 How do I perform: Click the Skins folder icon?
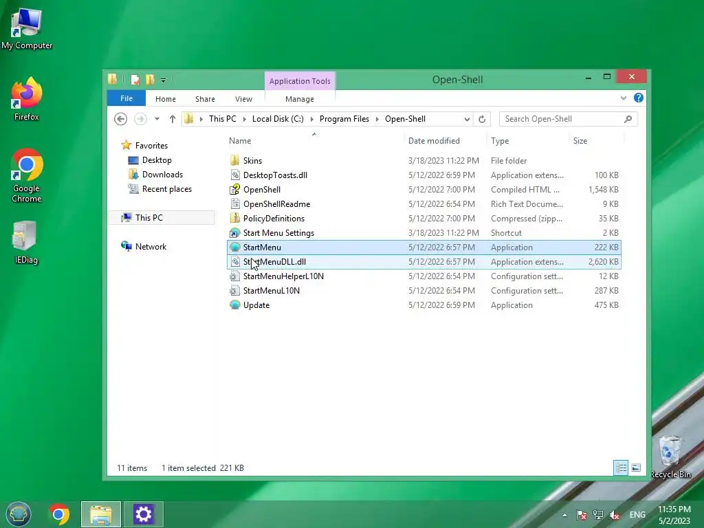pyautogui.click(x=235, y=161)
